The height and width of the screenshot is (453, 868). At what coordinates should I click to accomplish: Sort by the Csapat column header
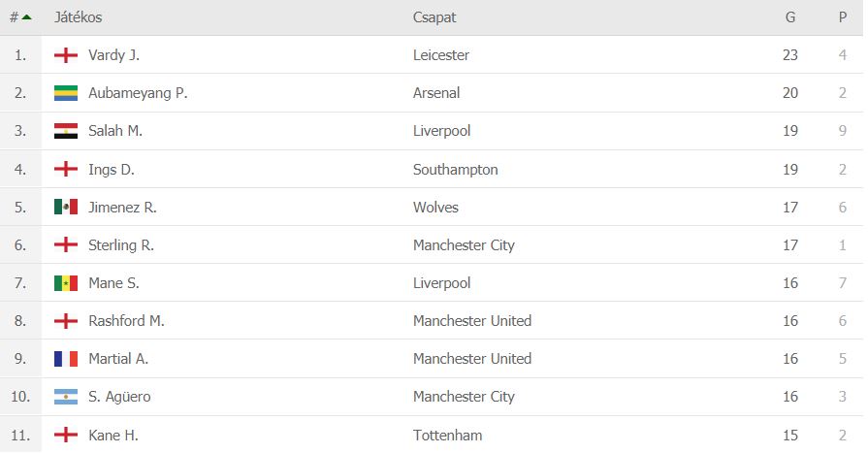point(434,17)
